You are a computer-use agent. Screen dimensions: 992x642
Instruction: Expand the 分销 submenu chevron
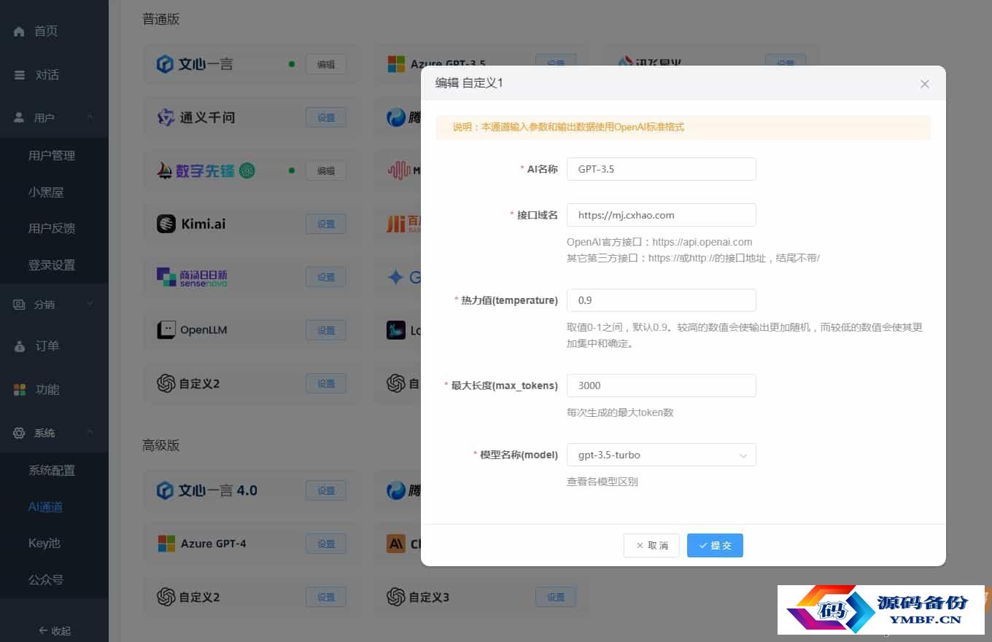[90, 304]
